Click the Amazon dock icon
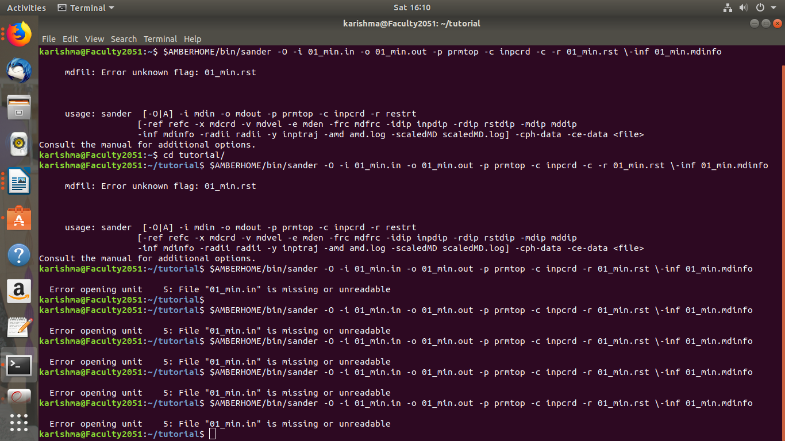785x441 pixels. click(x=19, y=292)
